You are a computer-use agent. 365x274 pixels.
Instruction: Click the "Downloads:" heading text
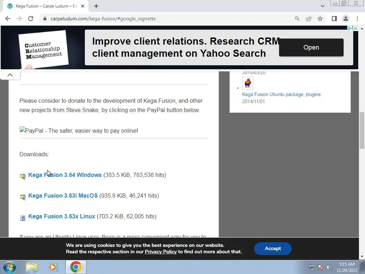pos(34,154)
